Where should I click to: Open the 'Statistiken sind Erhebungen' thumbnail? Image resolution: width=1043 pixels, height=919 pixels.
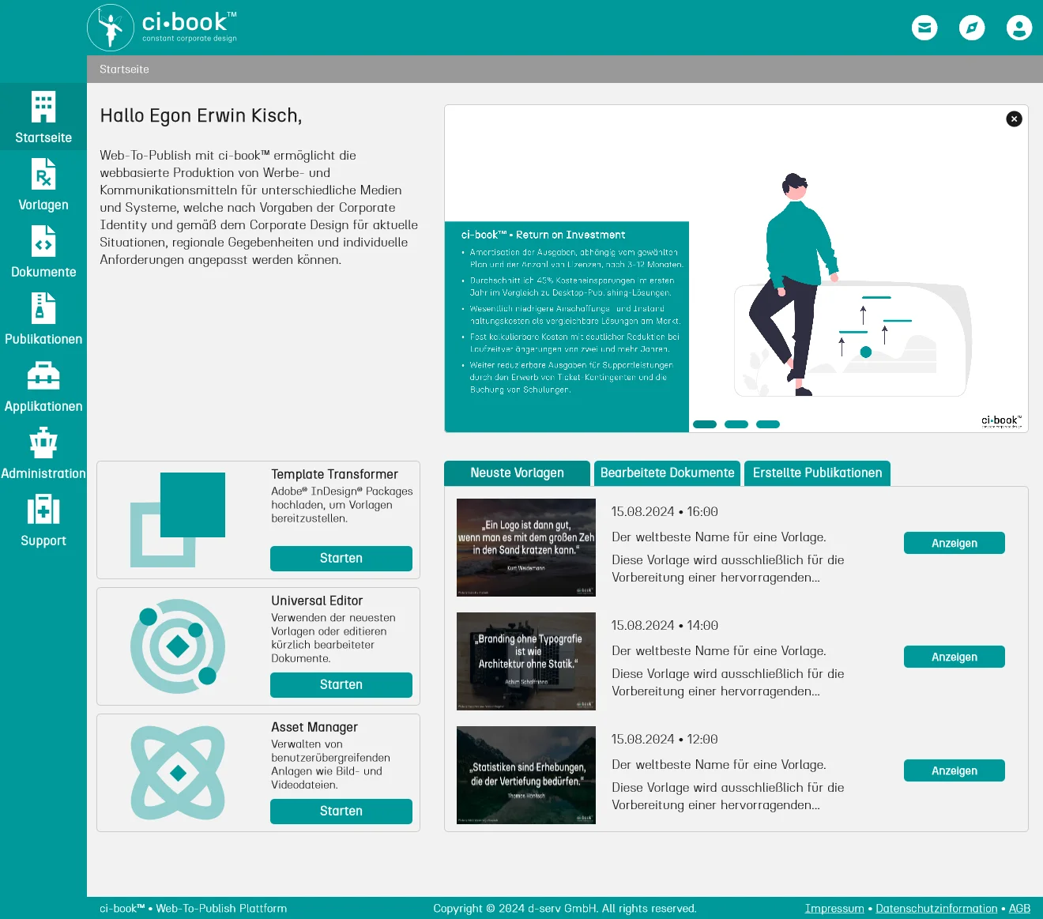tap(526, 775)
